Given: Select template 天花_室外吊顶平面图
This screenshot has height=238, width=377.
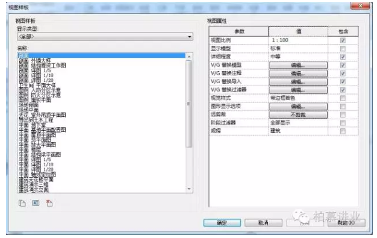Looking at the screenshot, I should (42, 115).
